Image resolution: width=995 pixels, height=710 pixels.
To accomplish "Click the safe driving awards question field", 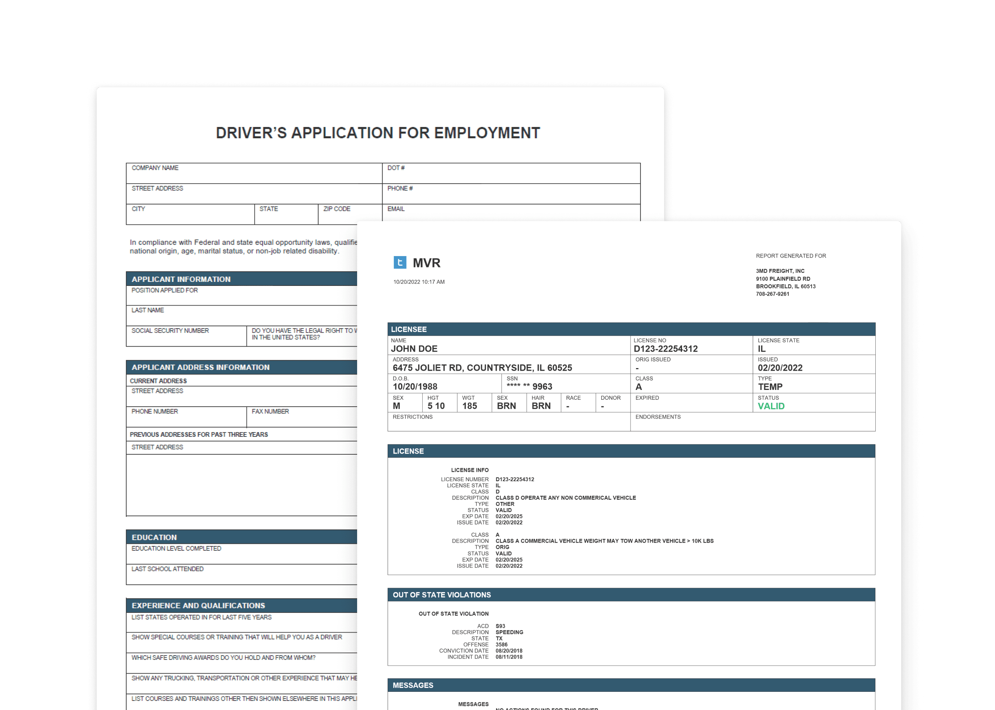I will (242, 663).
